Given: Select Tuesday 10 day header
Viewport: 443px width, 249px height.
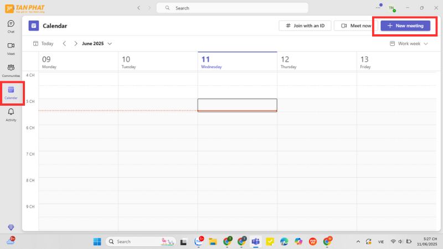Looking at the screenshot, I should pyautogui.click(x=158, y=62).
